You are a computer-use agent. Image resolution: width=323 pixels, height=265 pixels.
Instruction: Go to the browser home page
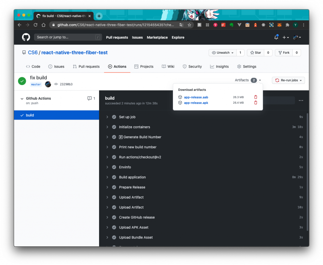pyautogui.click(x=44, y=25)
